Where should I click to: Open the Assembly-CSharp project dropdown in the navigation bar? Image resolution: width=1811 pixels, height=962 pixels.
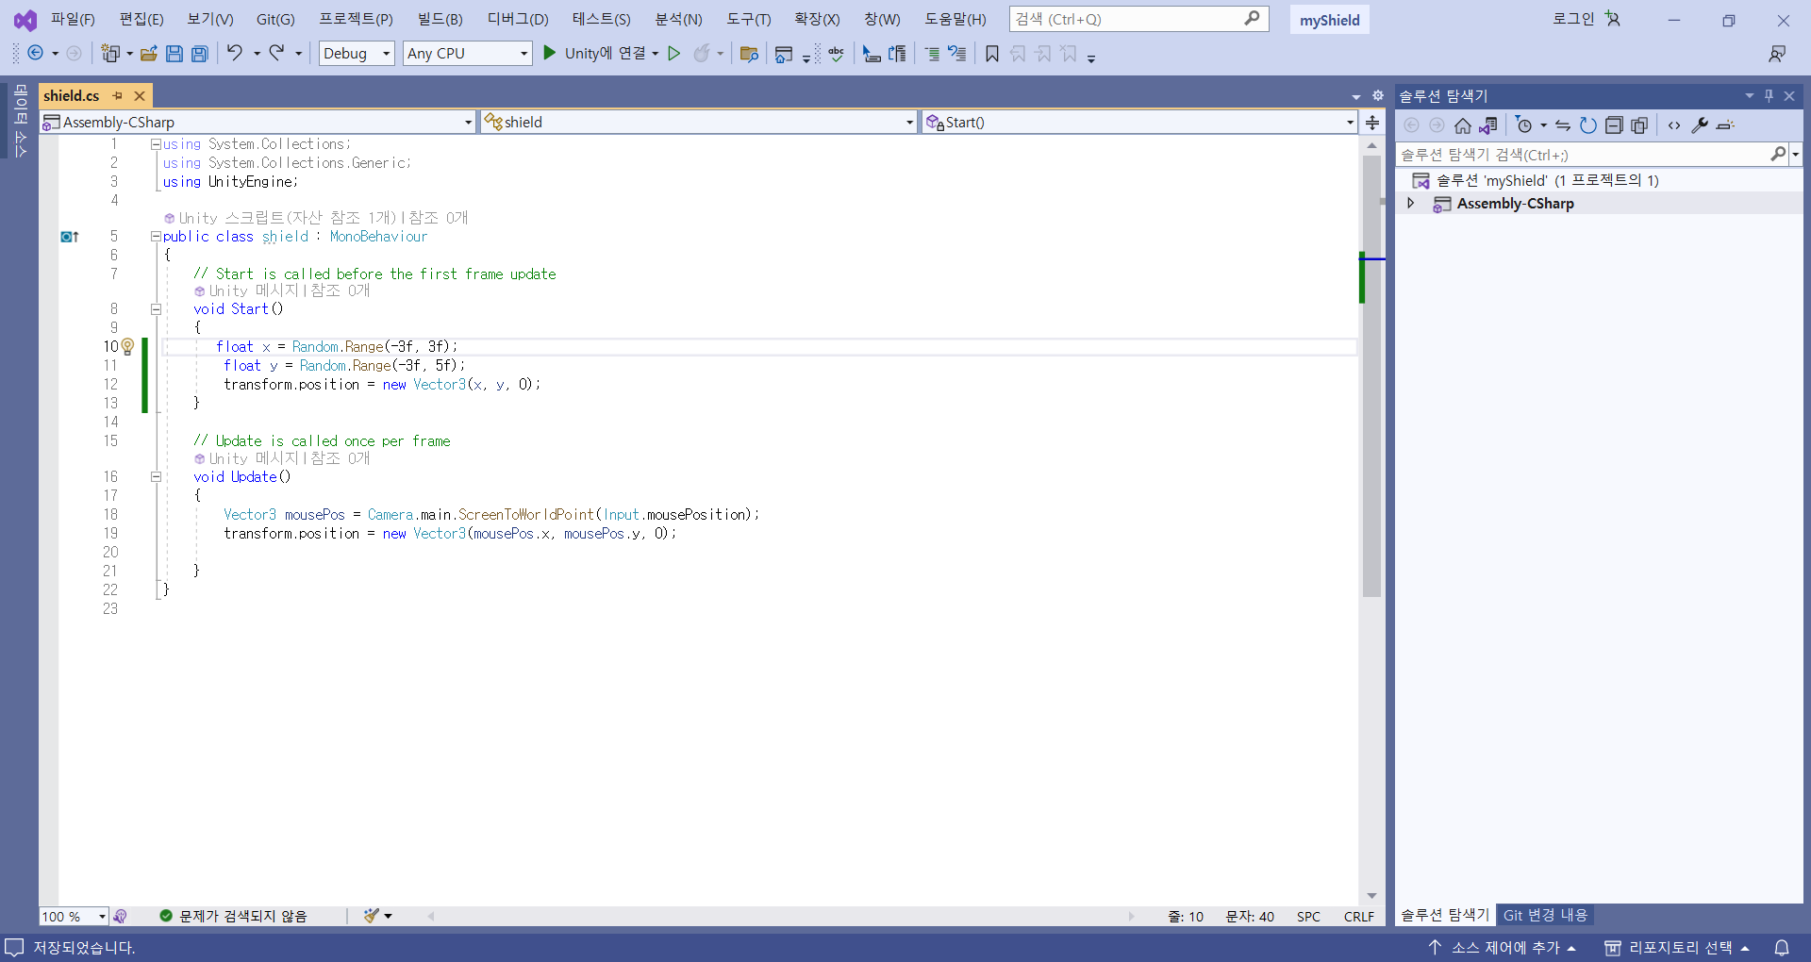(x=258, y=123)
